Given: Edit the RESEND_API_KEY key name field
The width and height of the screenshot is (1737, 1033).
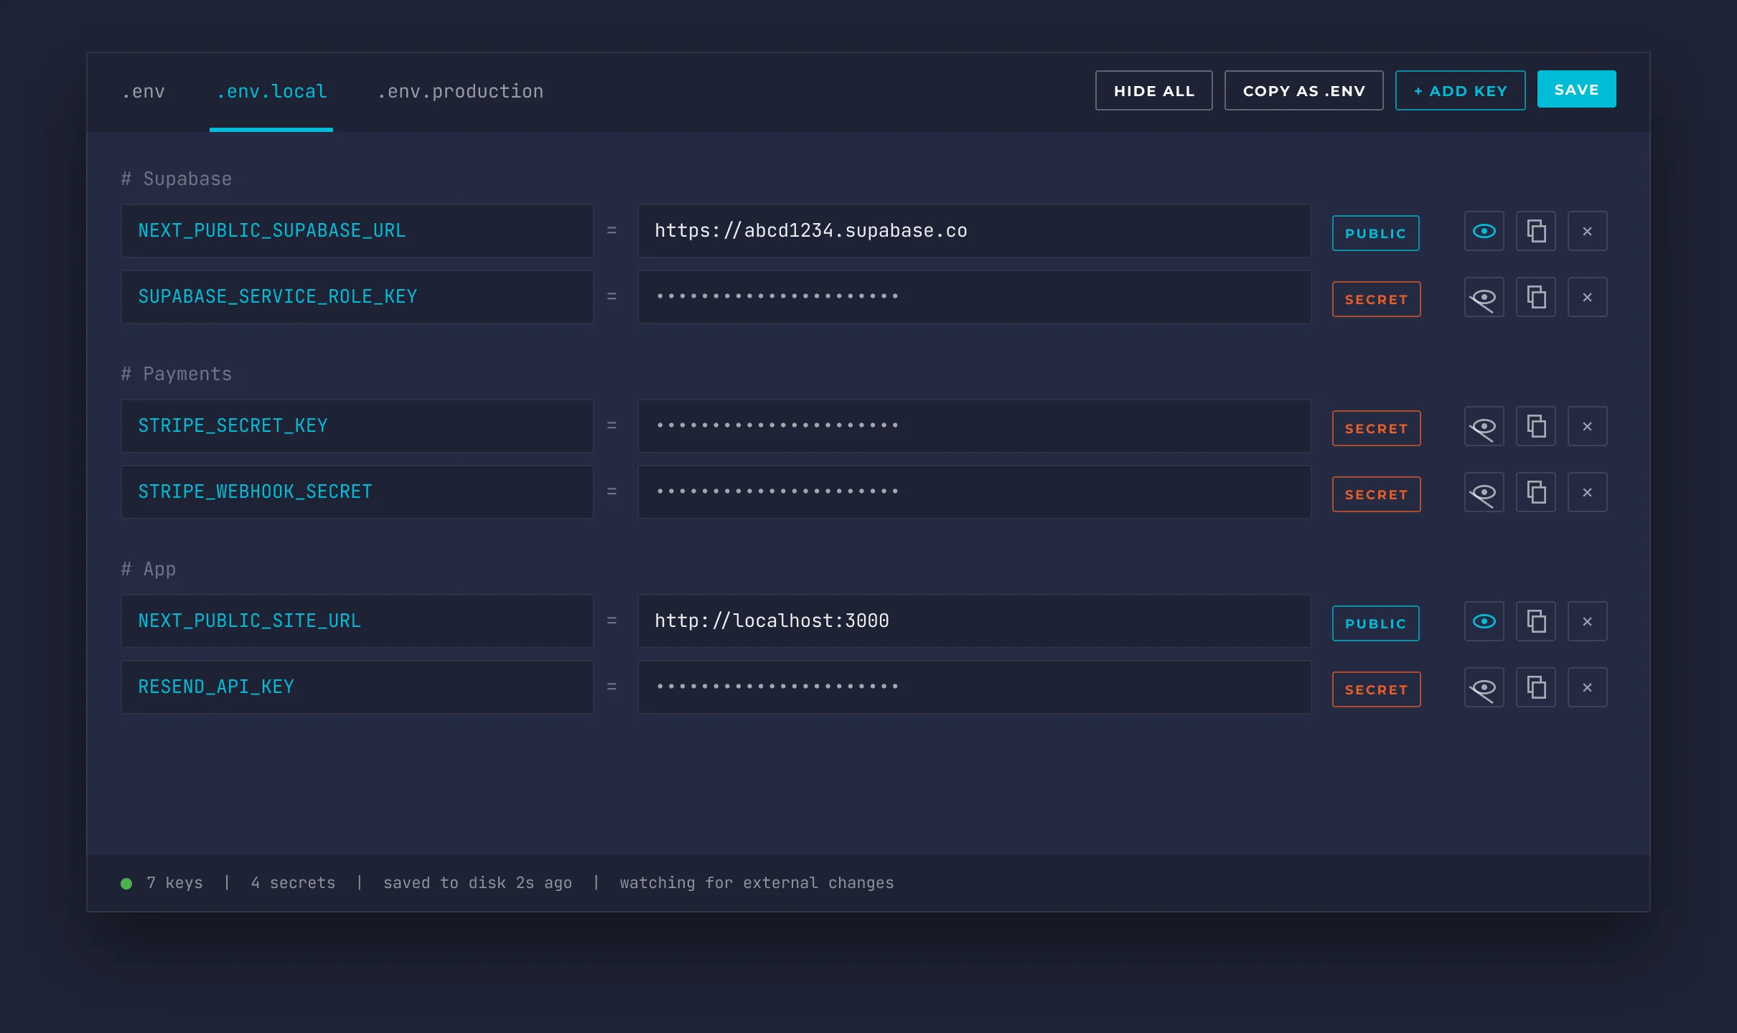Looking at the screenshot, I should (357, 687).
